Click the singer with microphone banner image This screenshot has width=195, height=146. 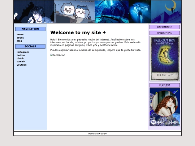[34, 12]
